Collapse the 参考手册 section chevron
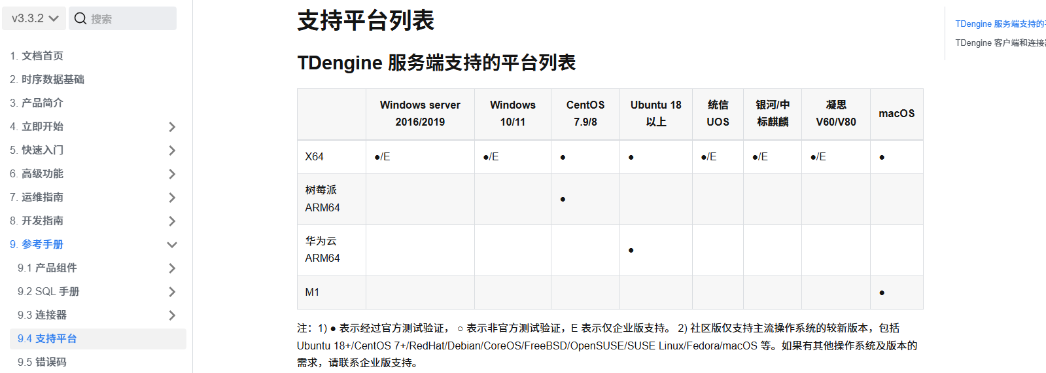Image resolution: width=1046 pixels, height=373 pixels. coord(172,245)
